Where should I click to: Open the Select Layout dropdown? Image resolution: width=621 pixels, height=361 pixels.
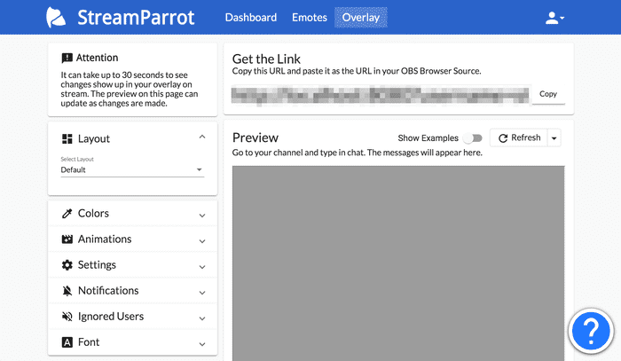point(132,169)
